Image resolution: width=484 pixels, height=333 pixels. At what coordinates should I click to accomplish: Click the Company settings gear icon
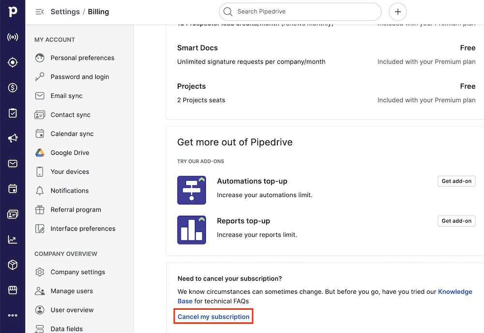[40, 272]
